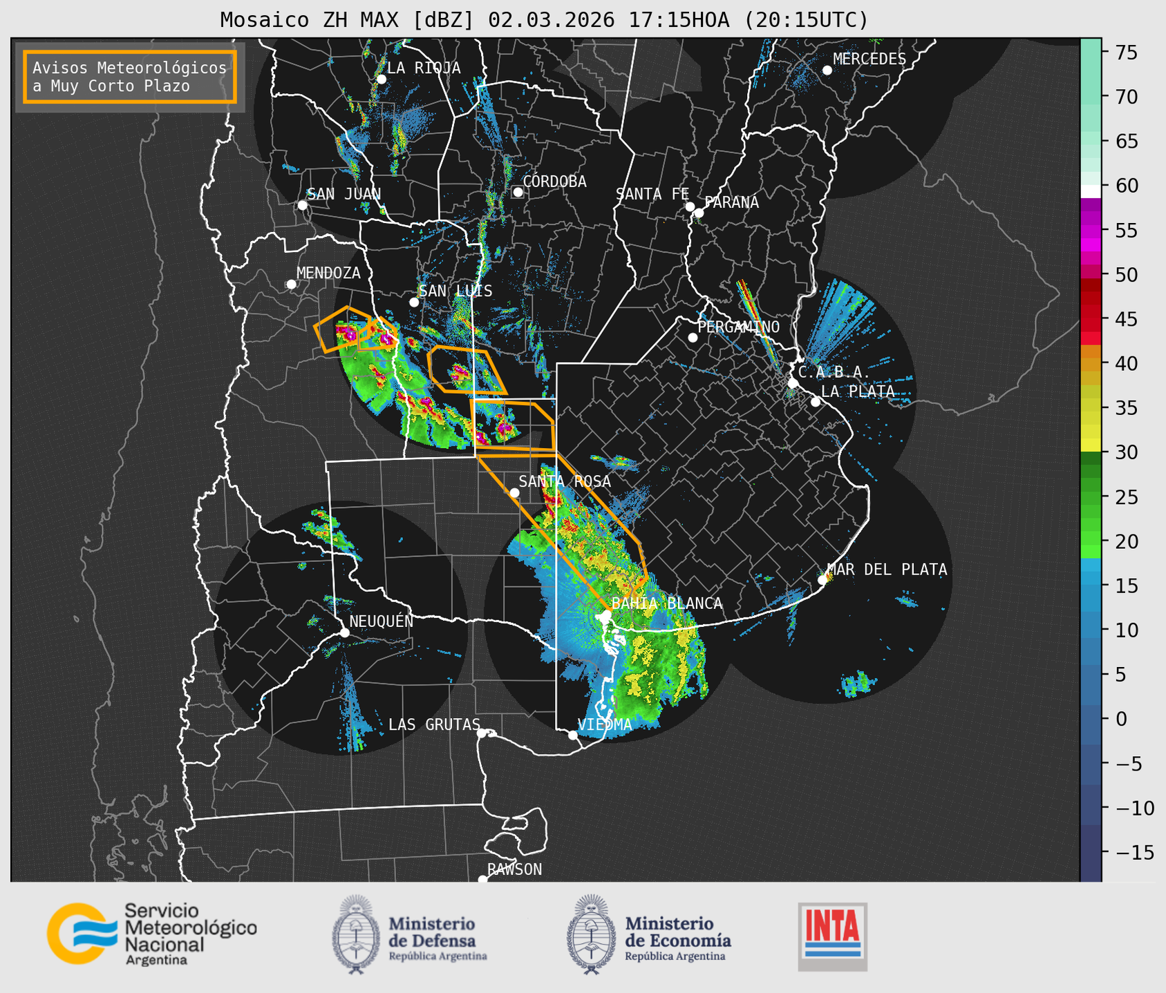Click the BAHIA BLANCA city marker dot

[605, 615]
